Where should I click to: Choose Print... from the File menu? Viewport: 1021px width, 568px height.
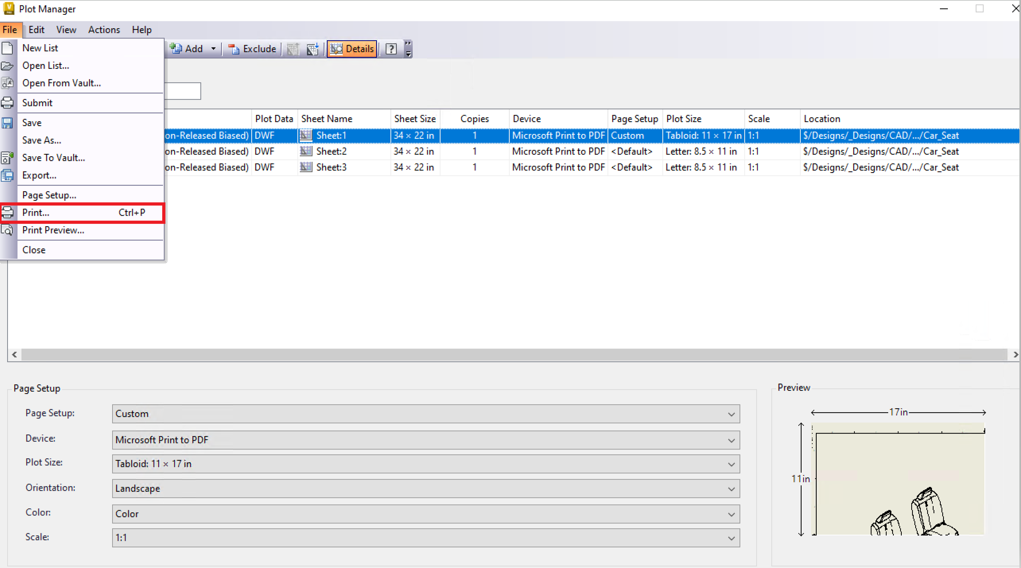(36, 213)
